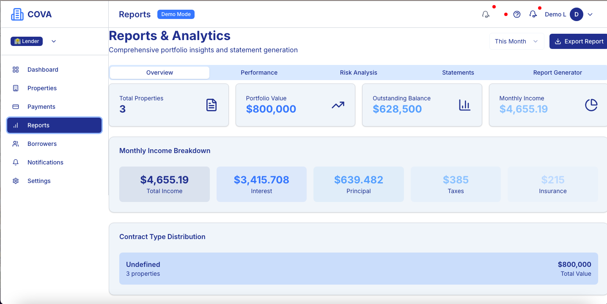
Task: Click the COVA building logo
Action: [x=17, y=14]
